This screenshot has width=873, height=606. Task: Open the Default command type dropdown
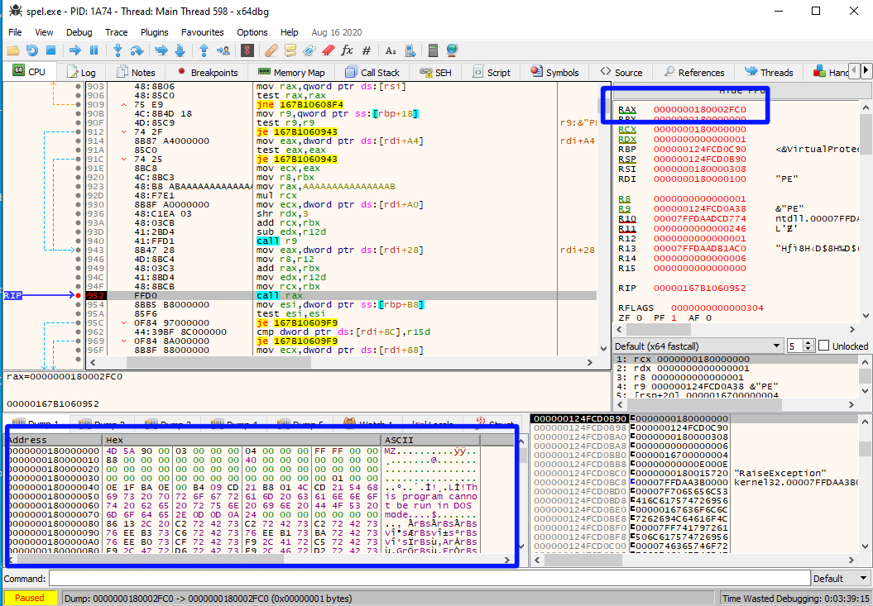[842, 579]
